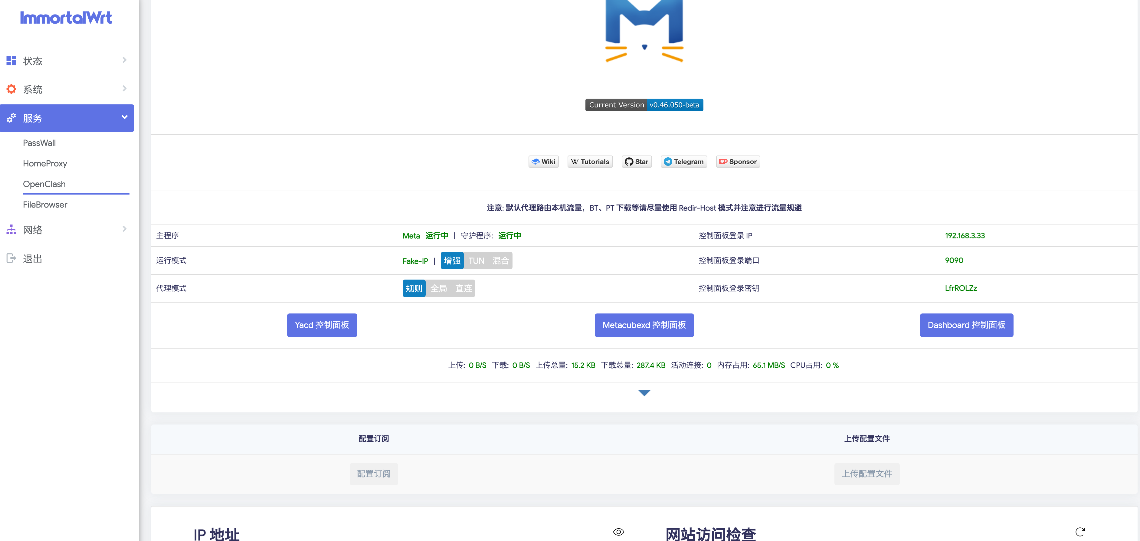Click the v0.46.050-beta version badge
The height and width of the screenshot is (541, 1140).
click(674, 105)
